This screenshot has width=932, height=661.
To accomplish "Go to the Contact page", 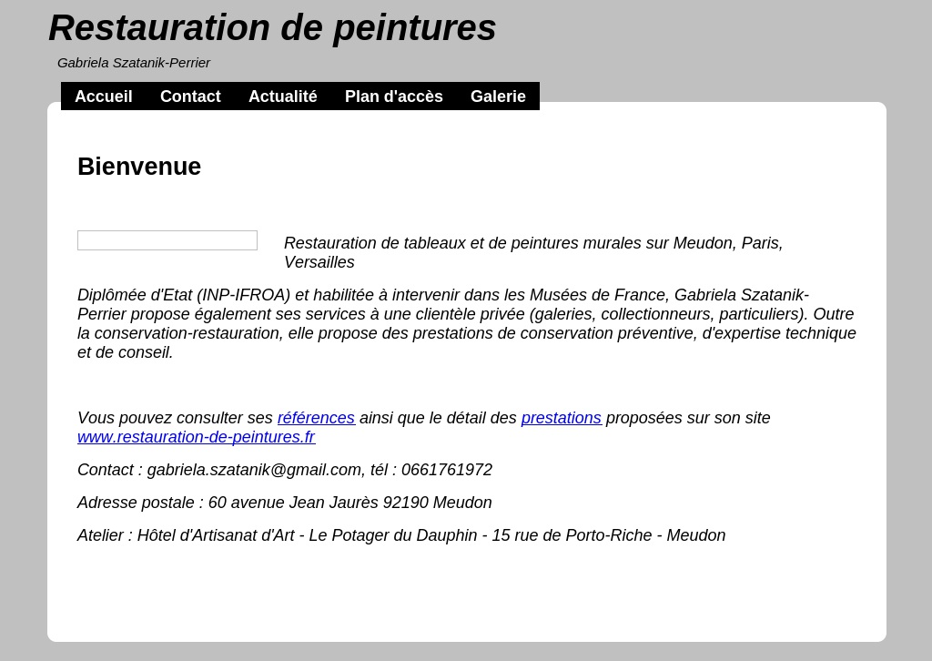I will click(x=190, y=97).
